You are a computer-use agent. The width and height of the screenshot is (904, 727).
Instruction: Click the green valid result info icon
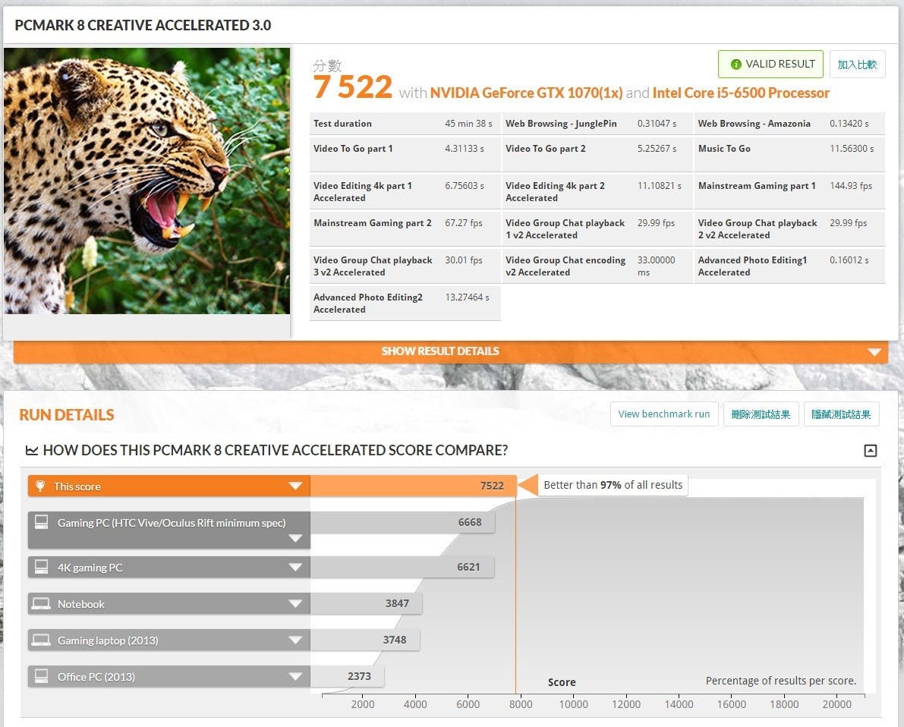[x=735, y=65]
